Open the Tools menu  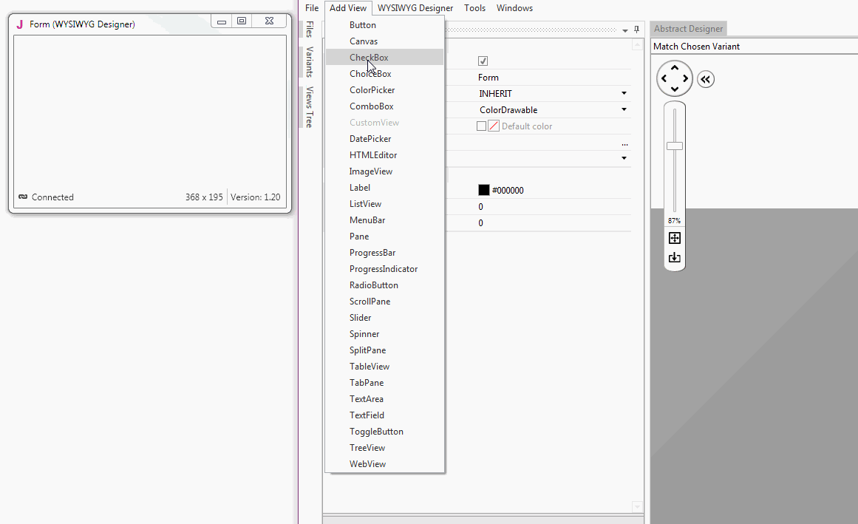point(474,8)
